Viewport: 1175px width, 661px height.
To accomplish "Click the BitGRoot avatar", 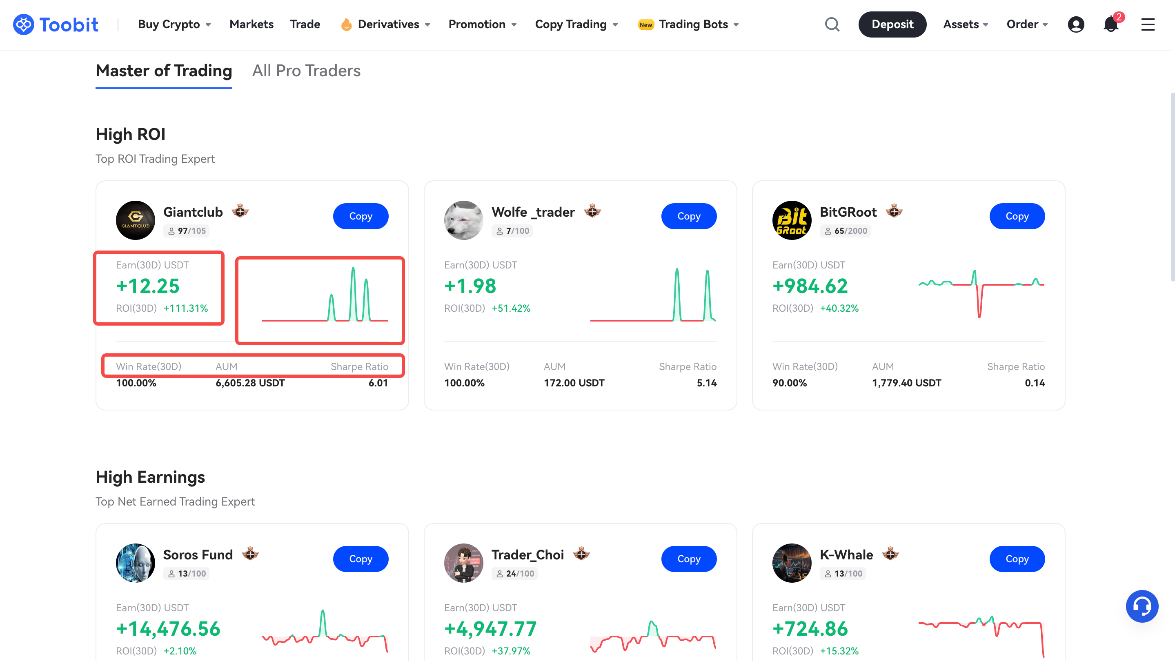I will [791, 220].
